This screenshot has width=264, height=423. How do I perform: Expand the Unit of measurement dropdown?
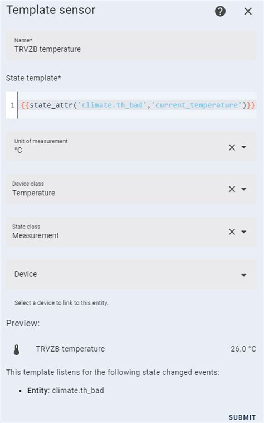(x=243, y=147)
